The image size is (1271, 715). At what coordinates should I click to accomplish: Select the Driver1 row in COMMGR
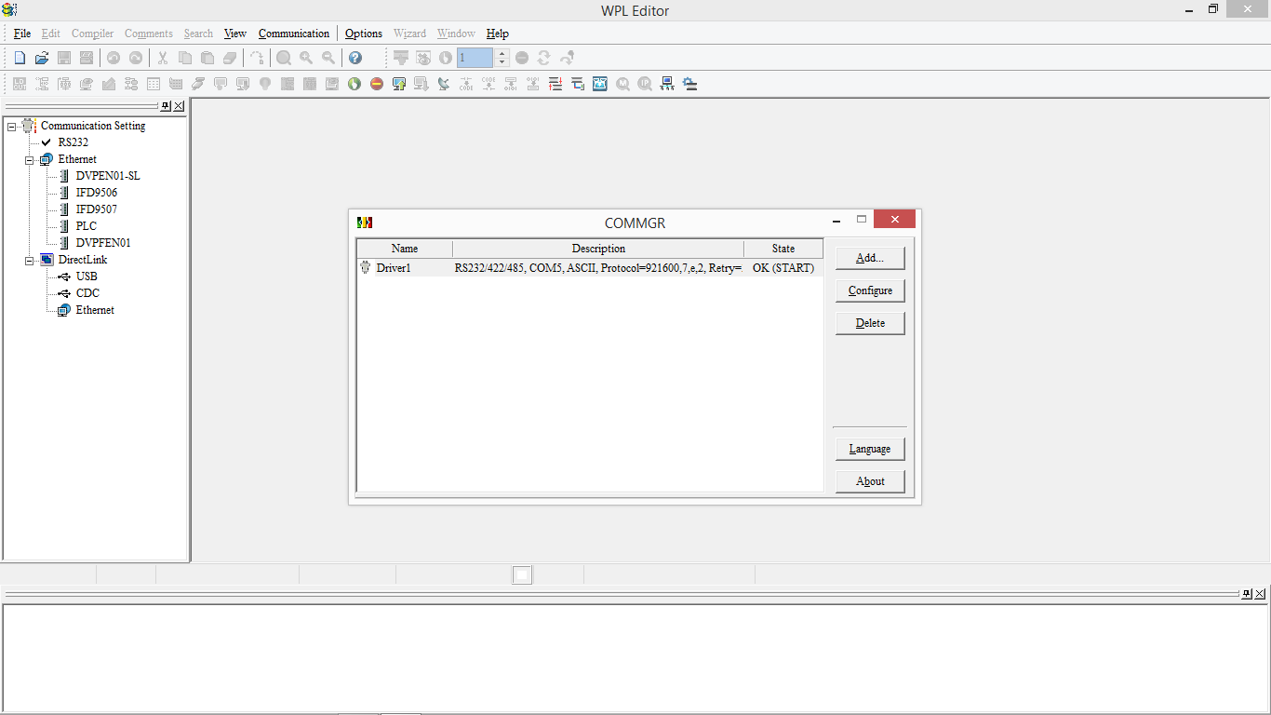click(590, 268)
